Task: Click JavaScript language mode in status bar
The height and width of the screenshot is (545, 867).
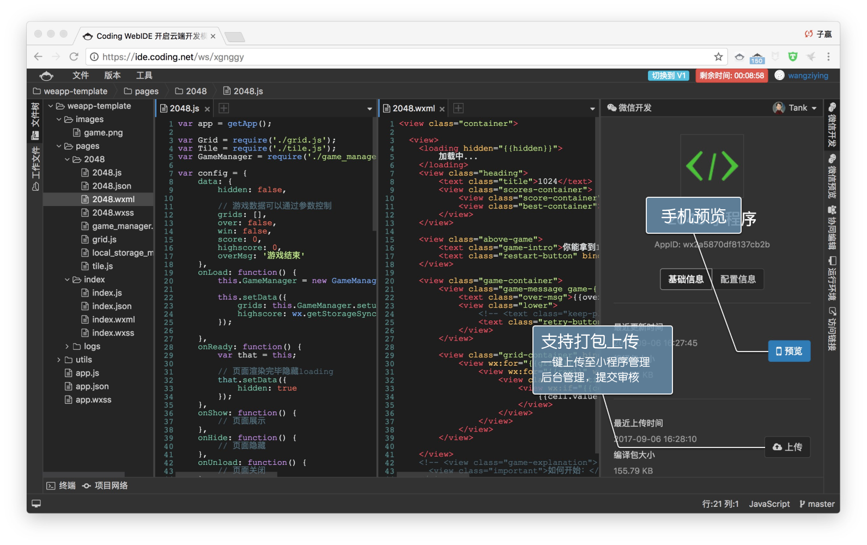Action: (x=769, y=504)
